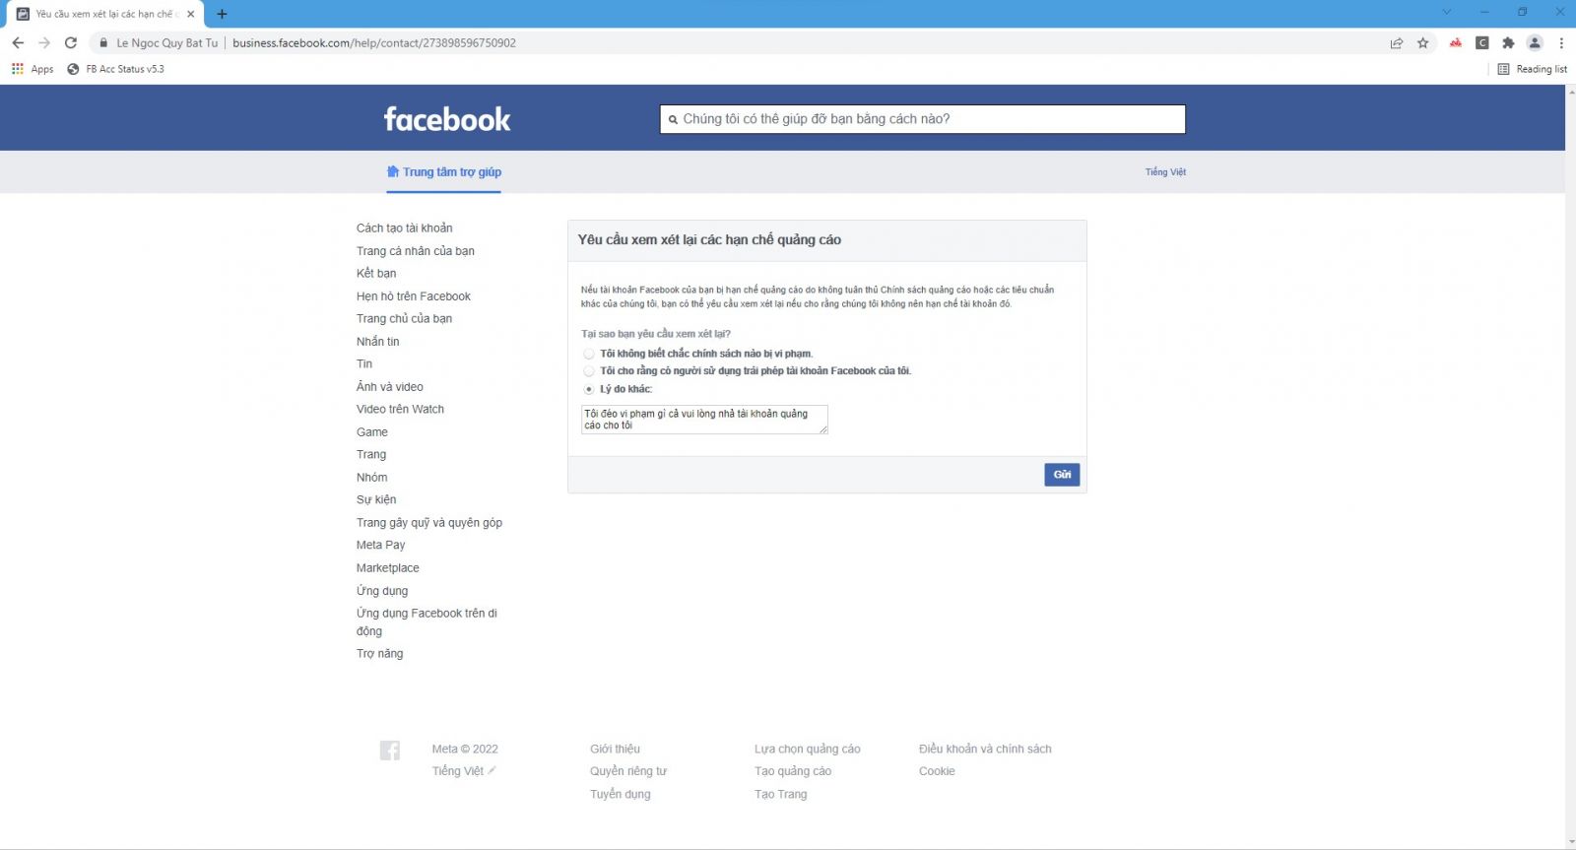The width and height of the screenshot is (1576, 850).
Task: Click footer link 'Giới thiệu'
Action: pos(616,750)
